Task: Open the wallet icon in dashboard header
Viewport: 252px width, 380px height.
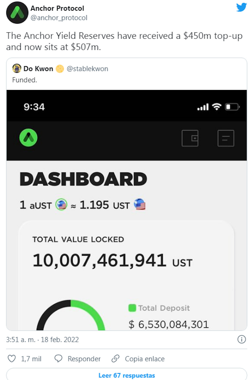Action: 190,138
